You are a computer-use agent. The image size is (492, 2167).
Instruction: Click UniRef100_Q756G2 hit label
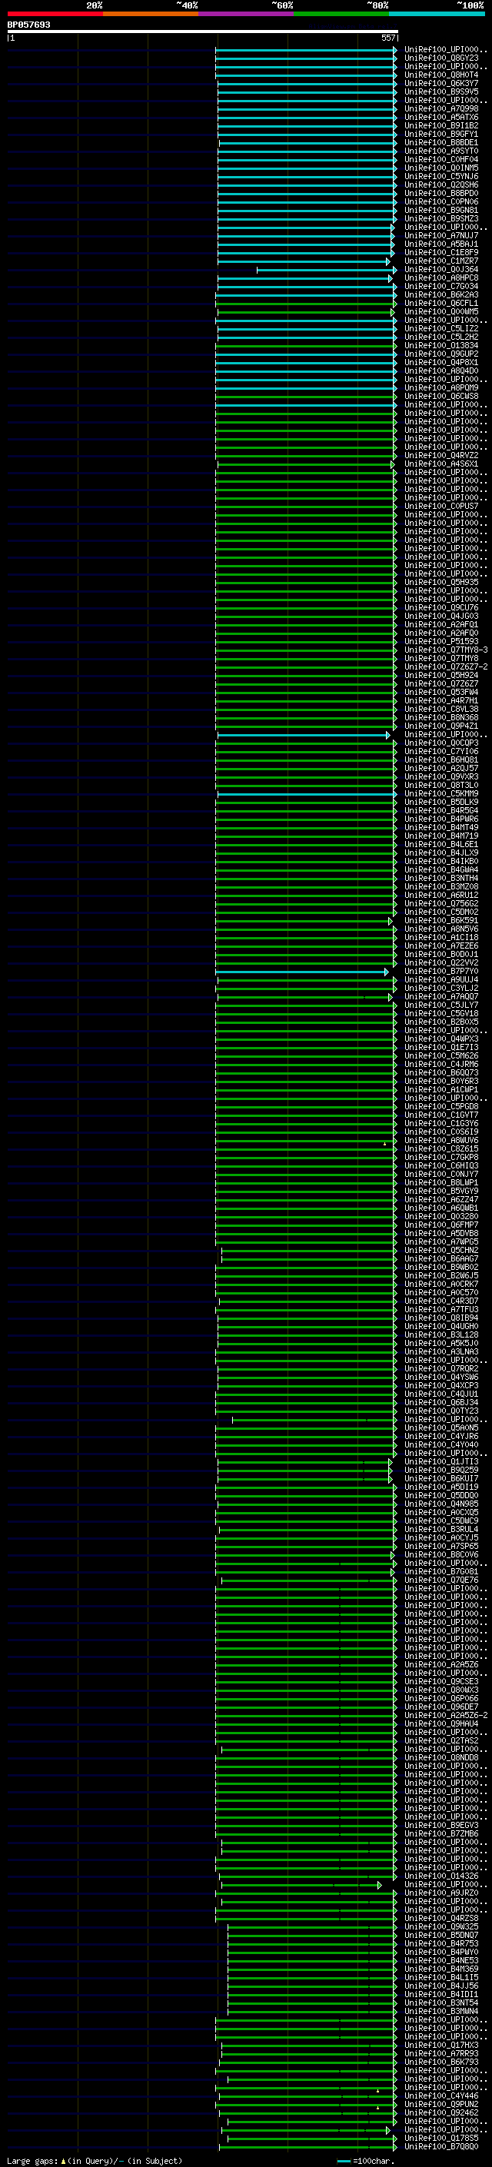[x=441, y=903]
